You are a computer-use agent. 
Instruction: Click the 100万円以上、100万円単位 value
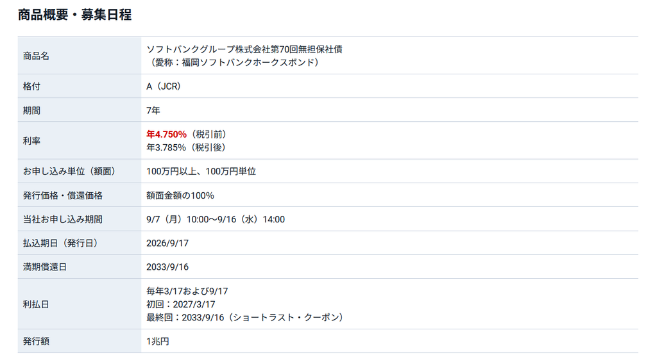click(x=201, y=171)
